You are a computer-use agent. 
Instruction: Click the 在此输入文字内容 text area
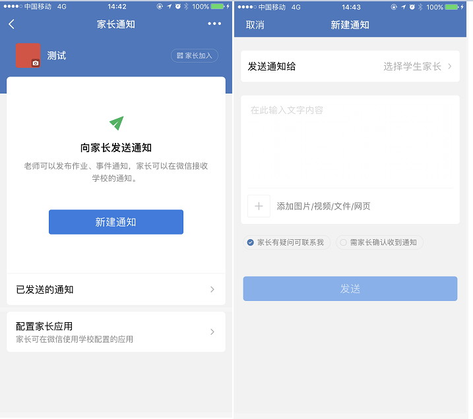coord(350,142)
